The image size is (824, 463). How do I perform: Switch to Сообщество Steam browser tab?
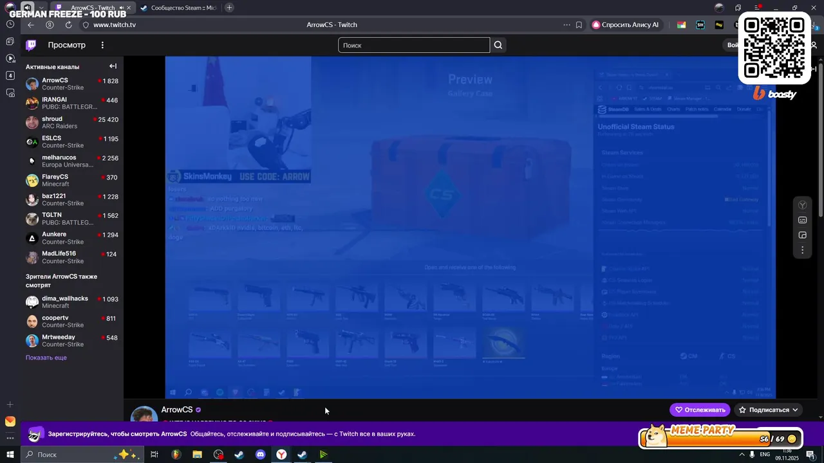pos(178,8)
